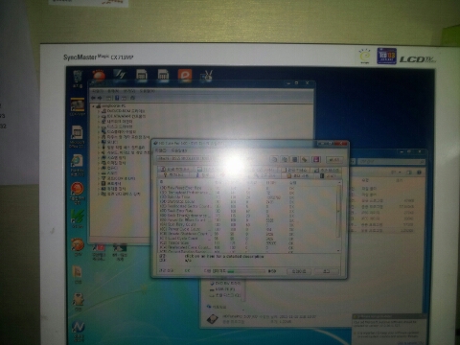Click the green update progress bar in HD Tune
Screen dimensions: 460x345
[x=246, y=271]
